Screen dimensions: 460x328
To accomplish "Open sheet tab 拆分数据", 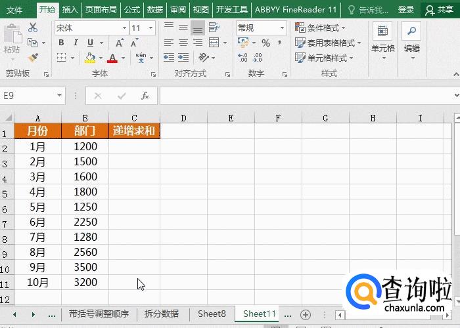I will [162, 314].
